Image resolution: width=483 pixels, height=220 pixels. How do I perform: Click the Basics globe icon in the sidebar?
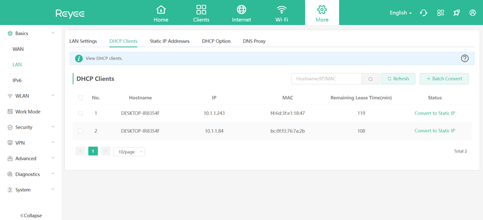[x=10, y=34]
